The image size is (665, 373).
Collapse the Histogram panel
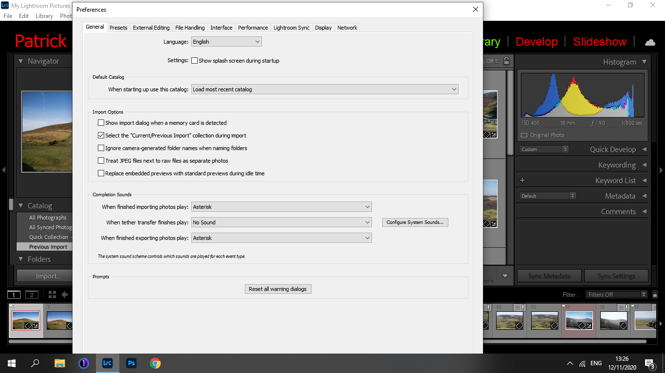click(x=645, y=62)
